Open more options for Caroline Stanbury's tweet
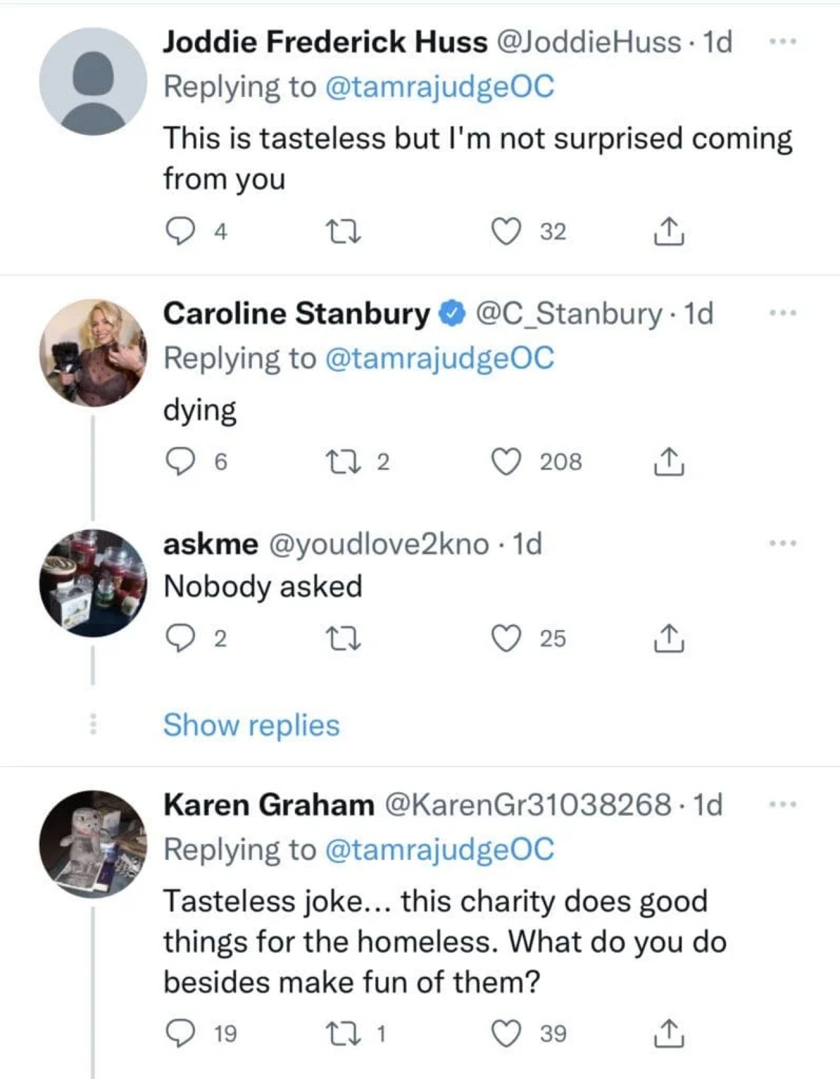 coord(782,313)
